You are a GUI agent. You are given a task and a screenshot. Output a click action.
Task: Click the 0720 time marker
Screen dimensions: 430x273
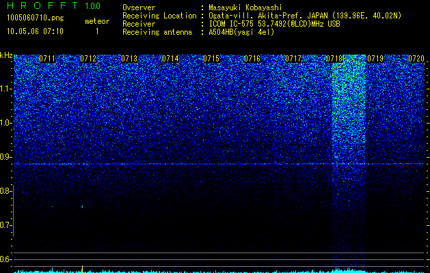416,59
